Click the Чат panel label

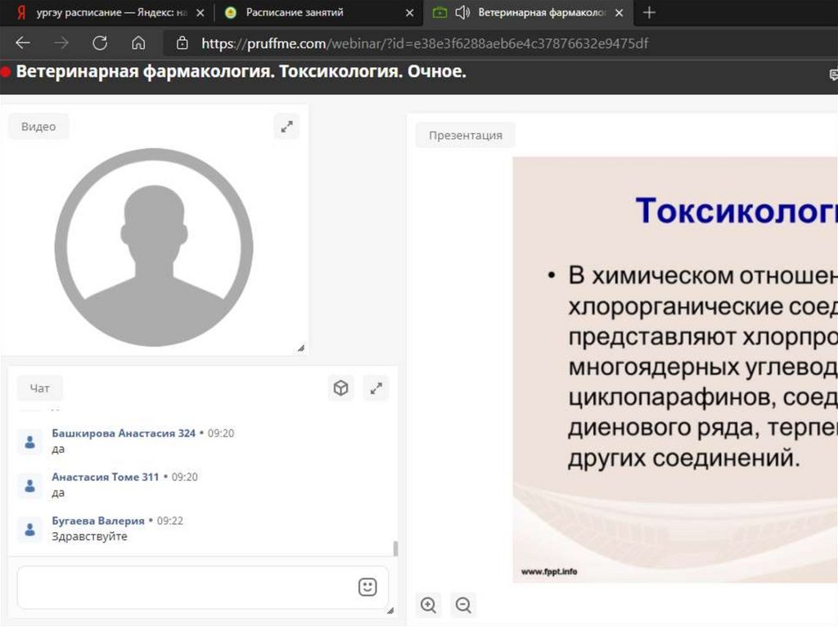[x=39, y=389]
